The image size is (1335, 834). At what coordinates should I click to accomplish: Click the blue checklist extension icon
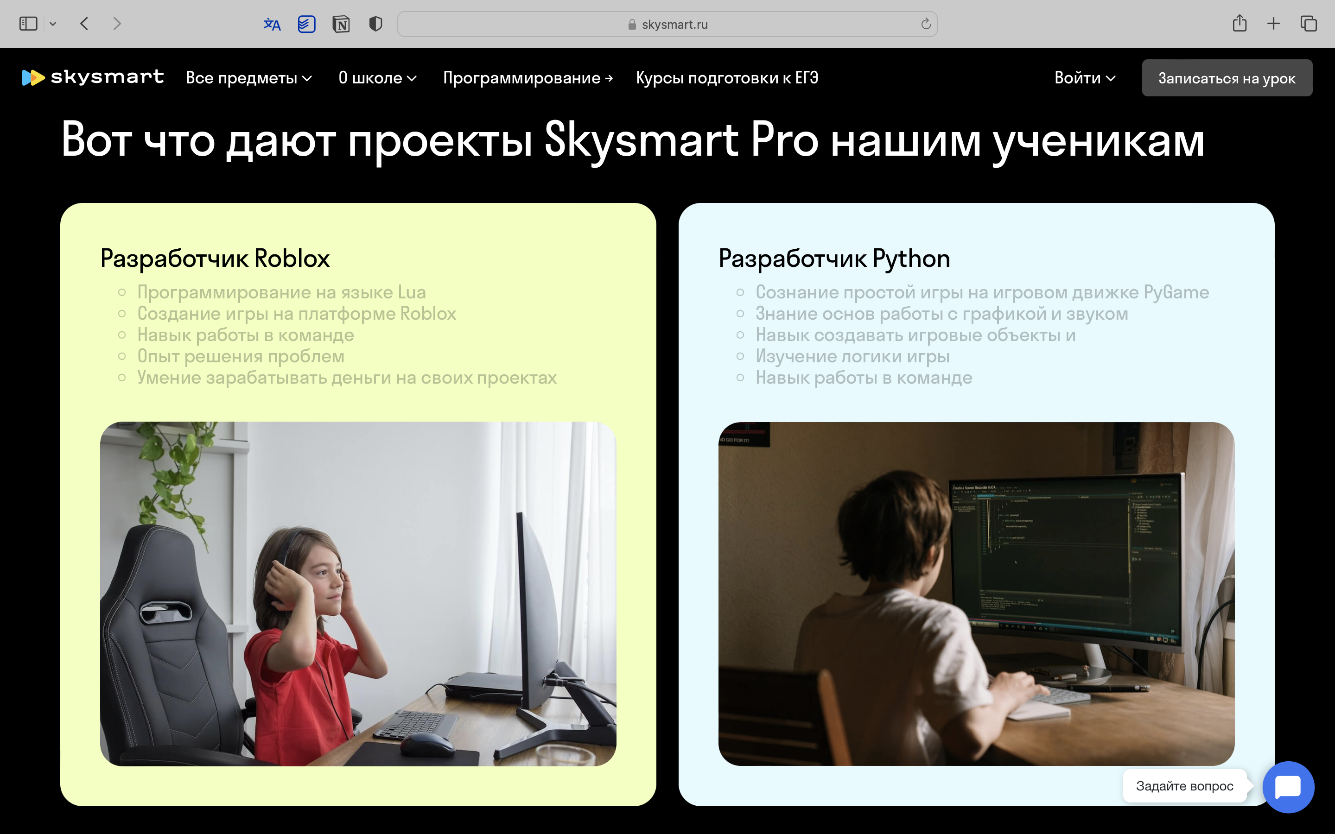click(307, 24)
